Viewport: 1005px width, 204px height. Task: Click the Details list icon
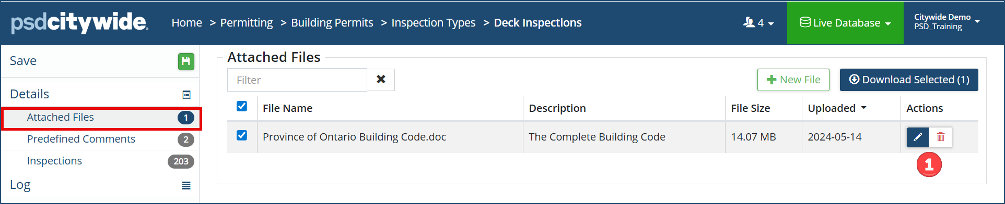pos(186,95)
